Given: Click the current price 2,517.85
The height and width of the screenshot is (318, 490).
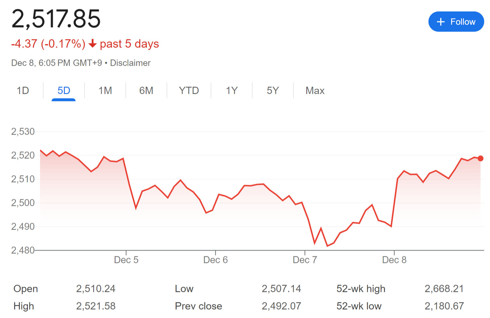Looking at the screenshot, I should coord(56,19).
